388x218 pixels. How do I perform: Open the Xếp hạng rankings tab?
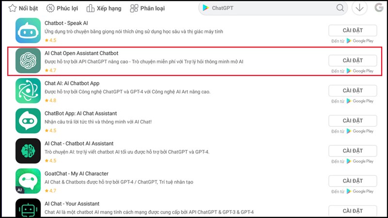click(103, 8)
